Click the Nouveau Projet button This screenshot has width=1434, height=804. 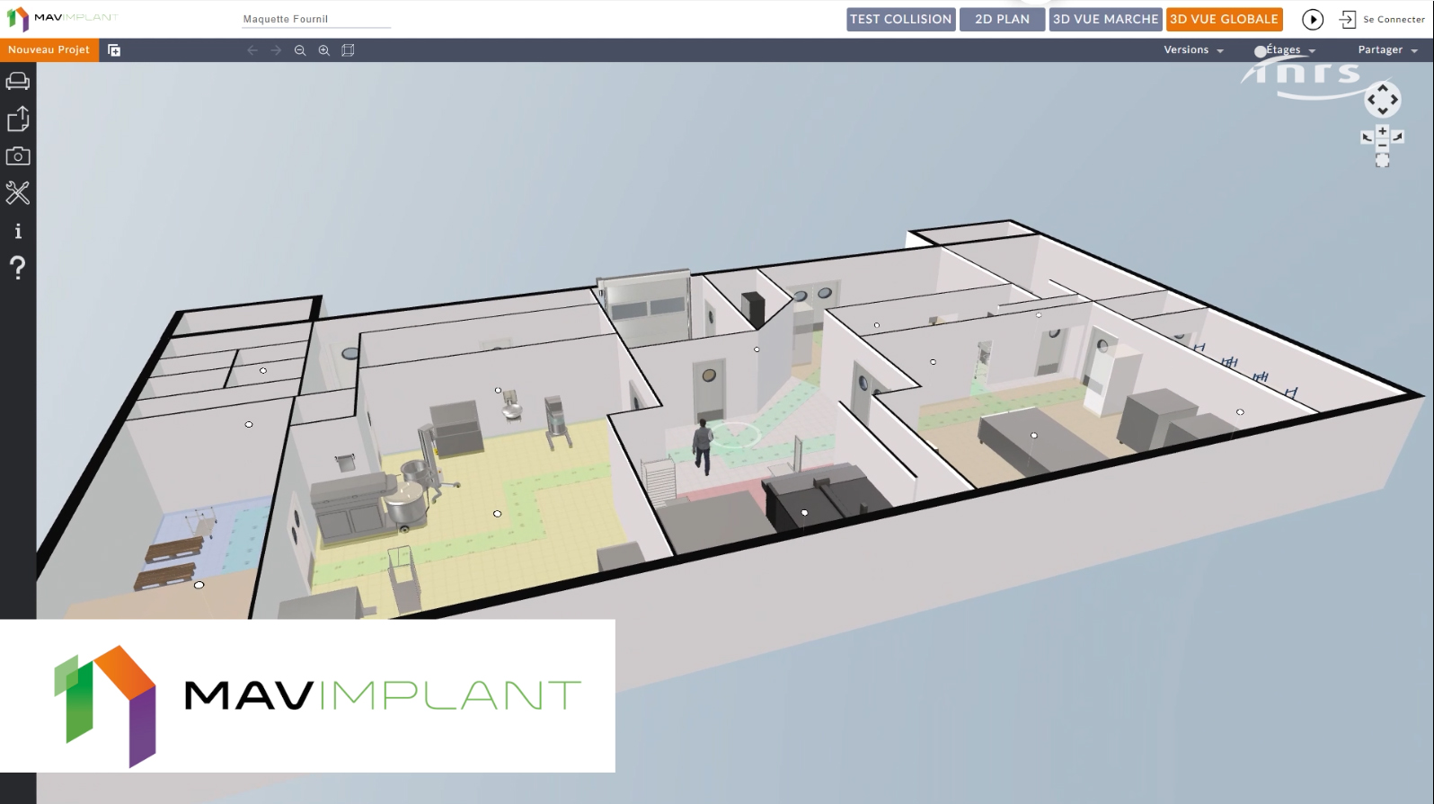[x=49, y=50]
